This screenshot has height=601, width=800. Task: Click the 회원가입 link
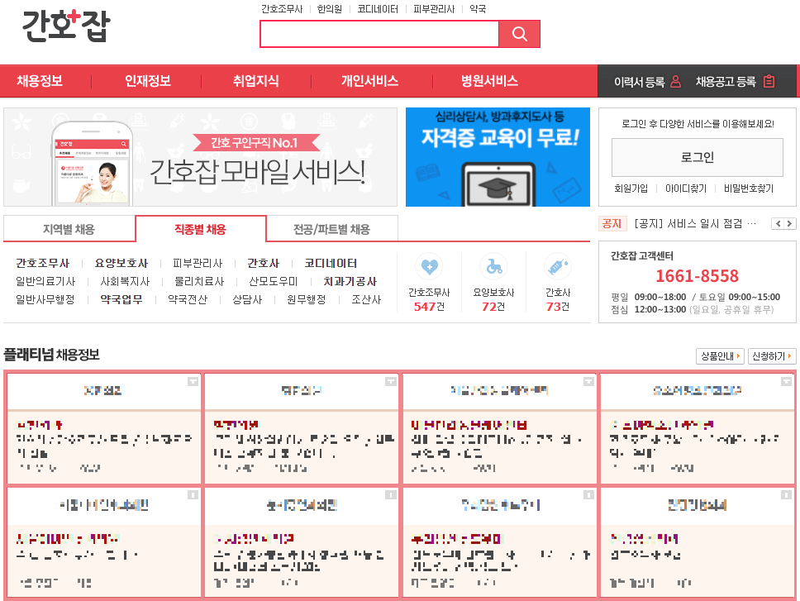631,188
